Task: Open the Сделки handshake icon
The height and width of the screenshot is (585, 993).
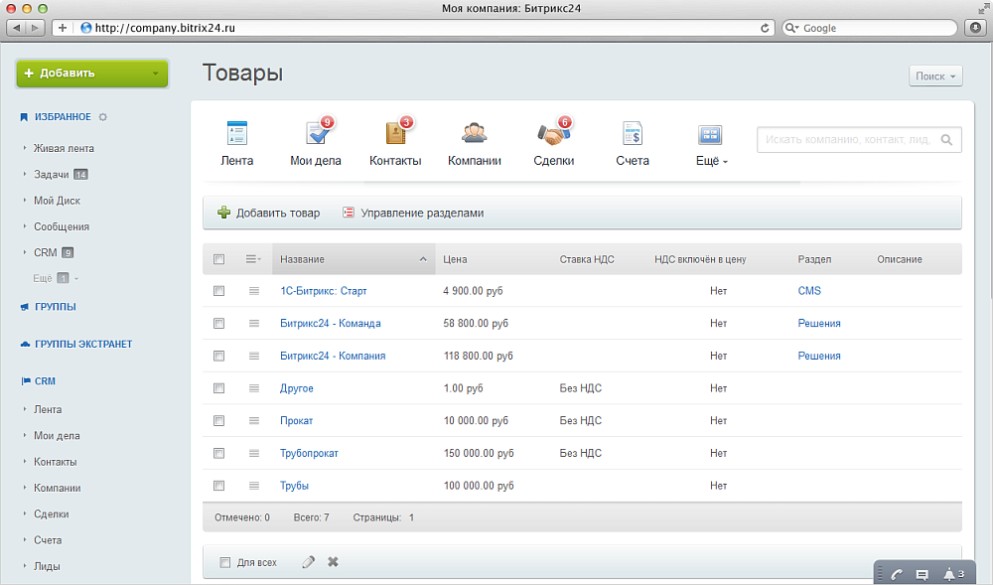Action: tap(553, 134)
